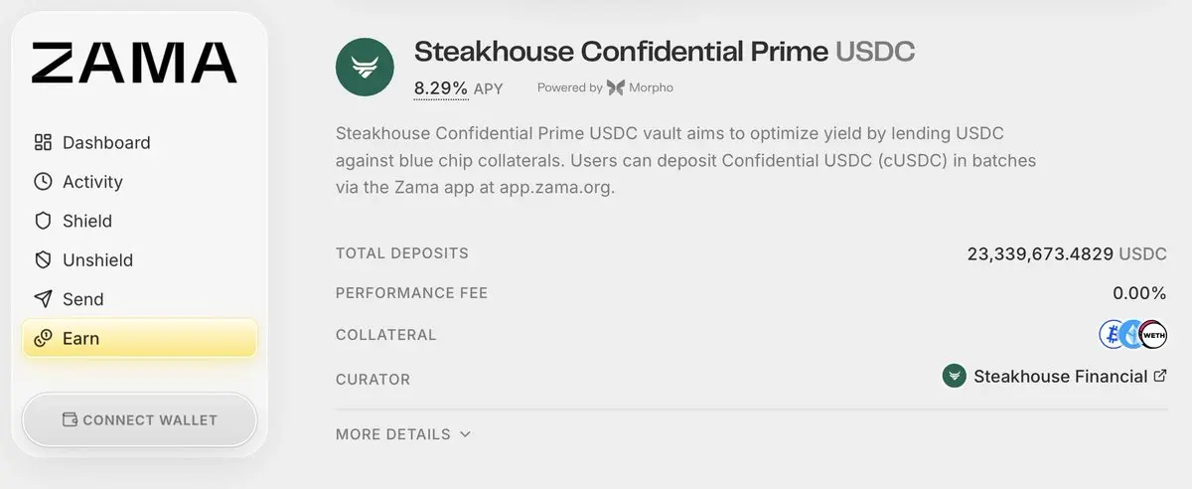This screenshot has height=489, width=1192.
Task: Click the green Steakhouse vault logo
Action: 366,68
